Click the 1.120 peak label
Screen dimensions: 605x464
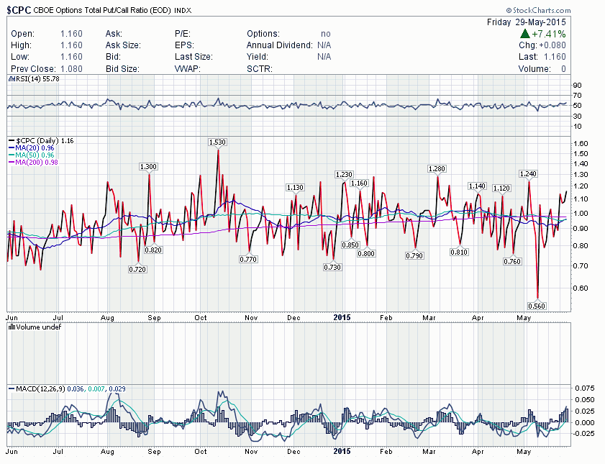click(501, 188)
